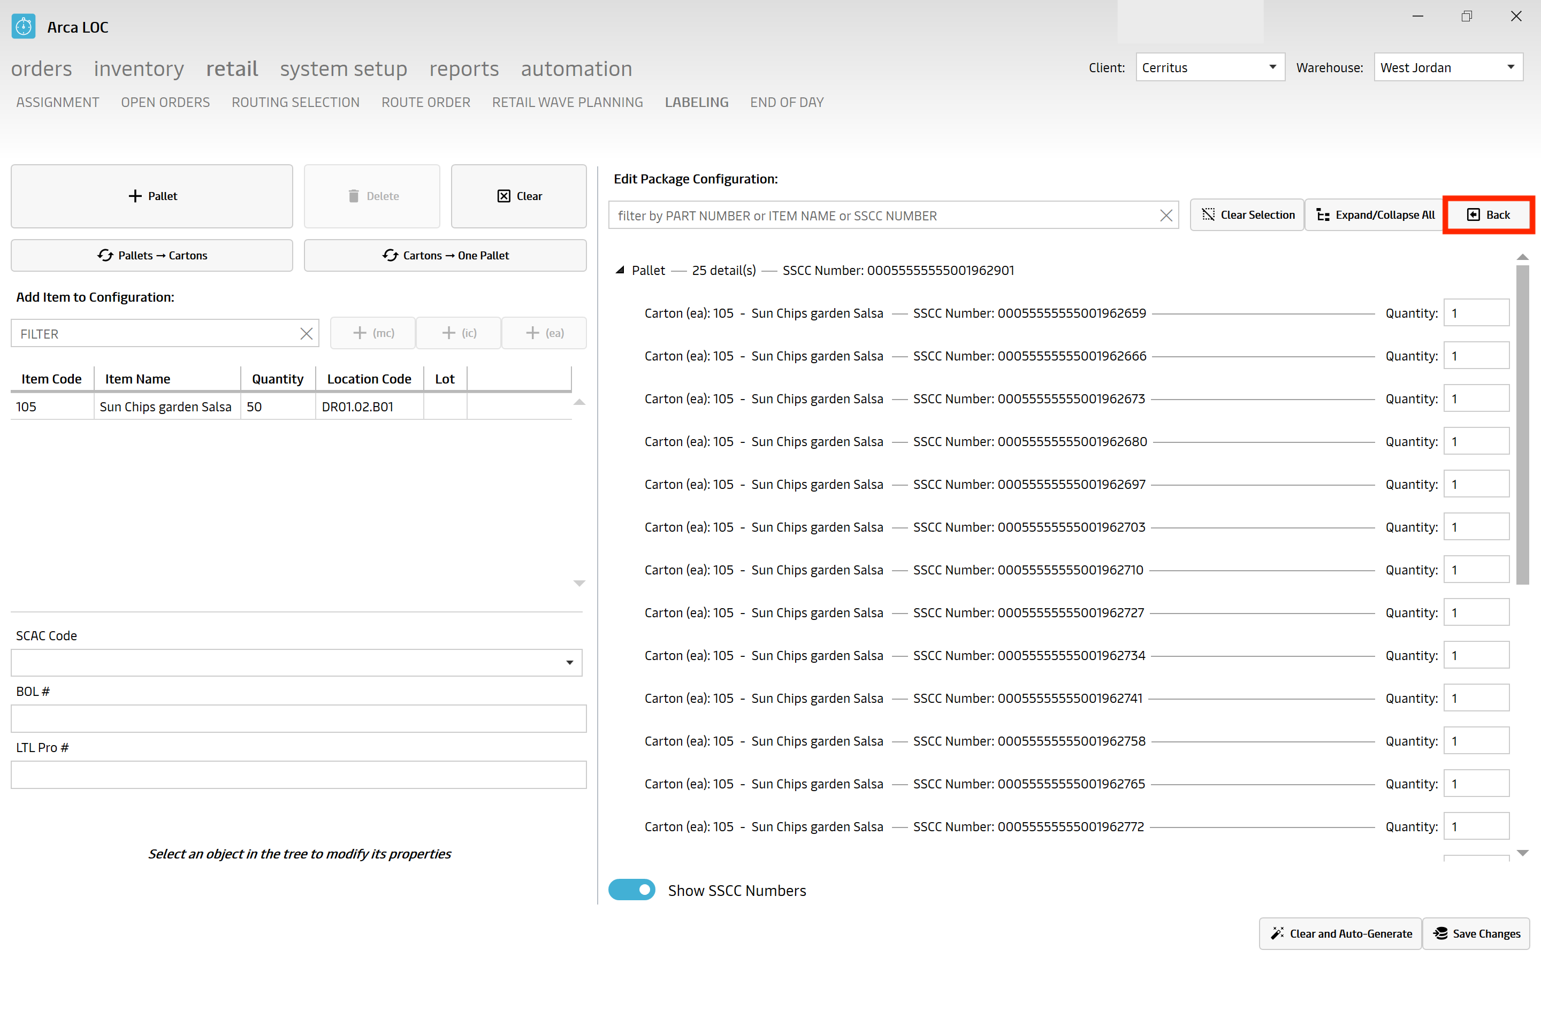This screenshot has height=1027, width=1541.
Task: Convert Cartons to One Pallet
Action: pyautogui.click(x=446, y=256)
